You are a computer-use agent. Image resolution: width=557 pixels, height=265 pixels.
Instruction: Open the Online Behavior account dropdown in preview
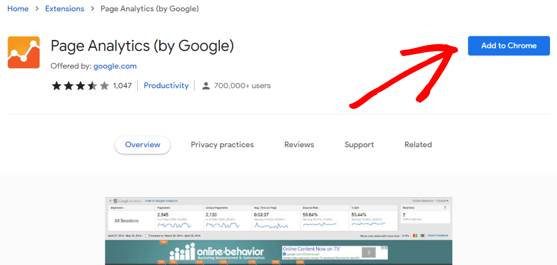click(x=430, y=201)
